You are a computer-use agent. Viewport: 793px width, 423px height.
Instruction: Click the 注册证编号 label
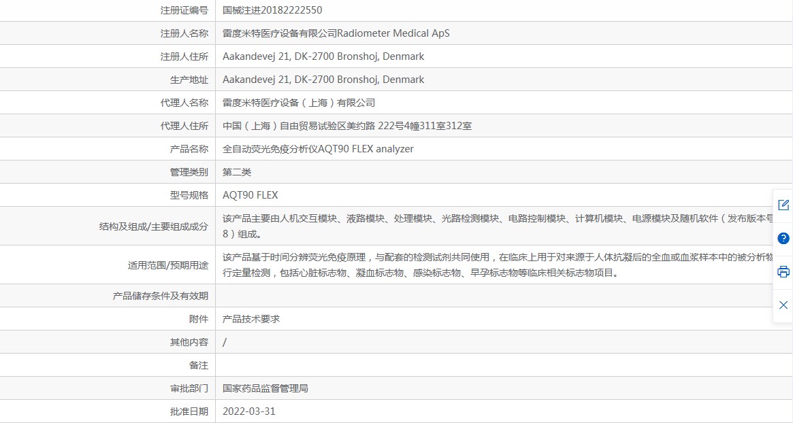(x=184, y=10)
